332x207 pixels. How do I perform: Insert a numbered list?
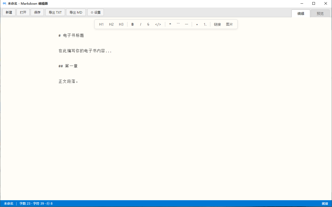tap(205, 24)
